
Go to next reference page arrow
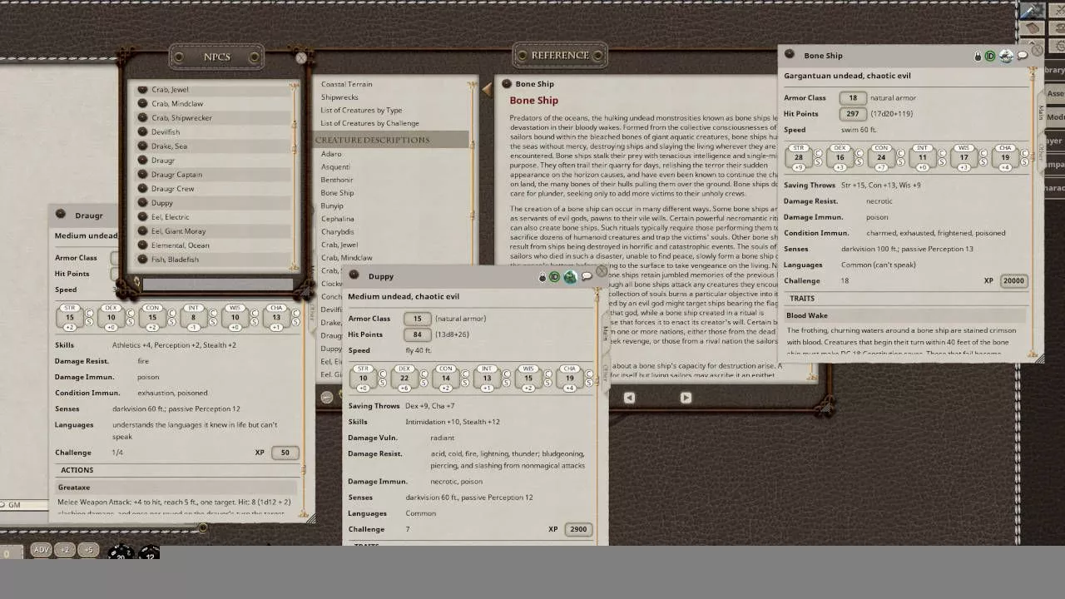coord(686,398)
